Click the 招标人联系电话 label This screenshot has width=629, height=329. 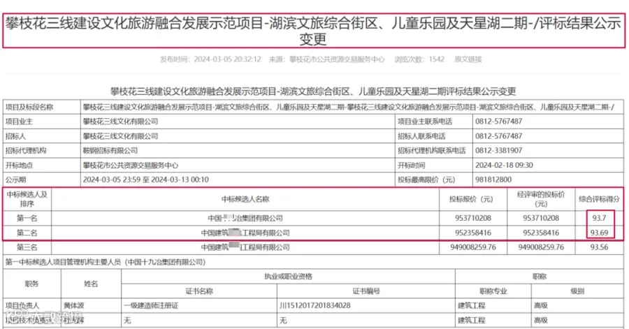(421, 136)
